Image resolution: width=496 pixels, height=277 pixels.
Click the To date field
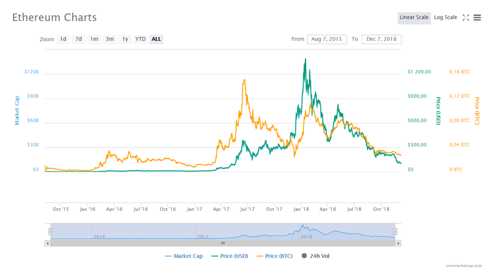(382, 39)
